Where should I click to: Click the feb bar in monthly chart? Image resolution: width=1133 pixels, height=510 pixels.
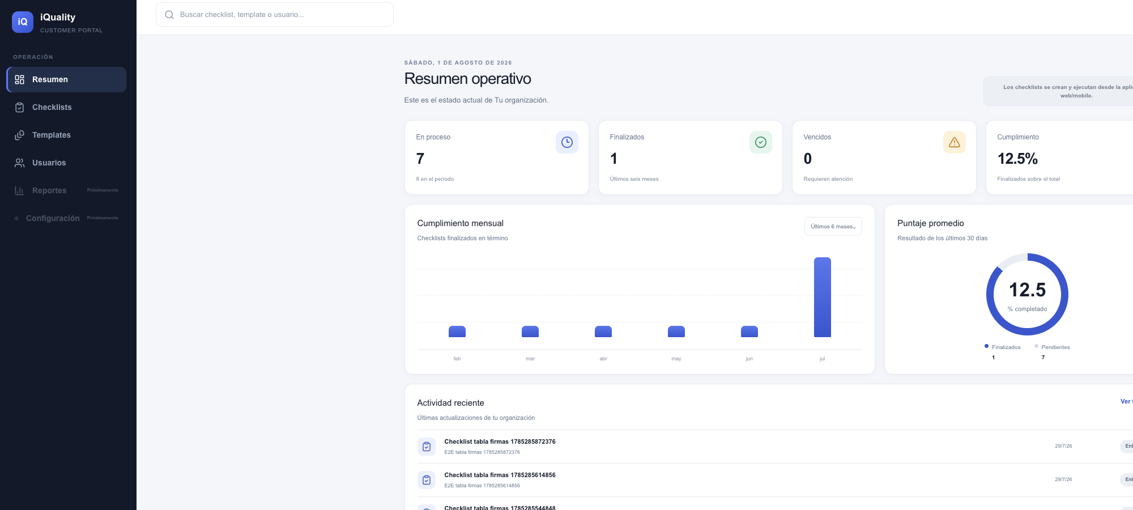(x=457, y=331)
